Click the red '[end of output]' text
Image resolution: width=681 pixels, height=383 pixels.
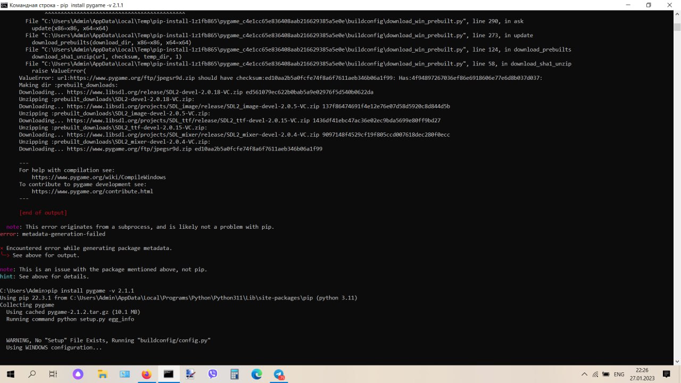click(x=43, y=213)
